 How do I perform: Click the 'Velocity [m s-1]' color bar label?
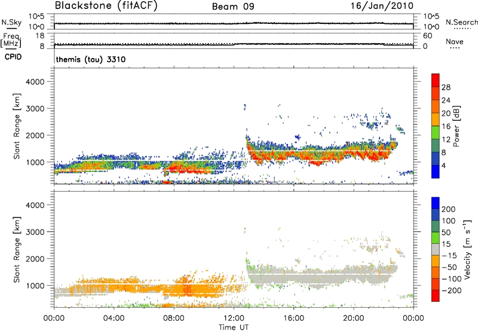click(468, 249)
